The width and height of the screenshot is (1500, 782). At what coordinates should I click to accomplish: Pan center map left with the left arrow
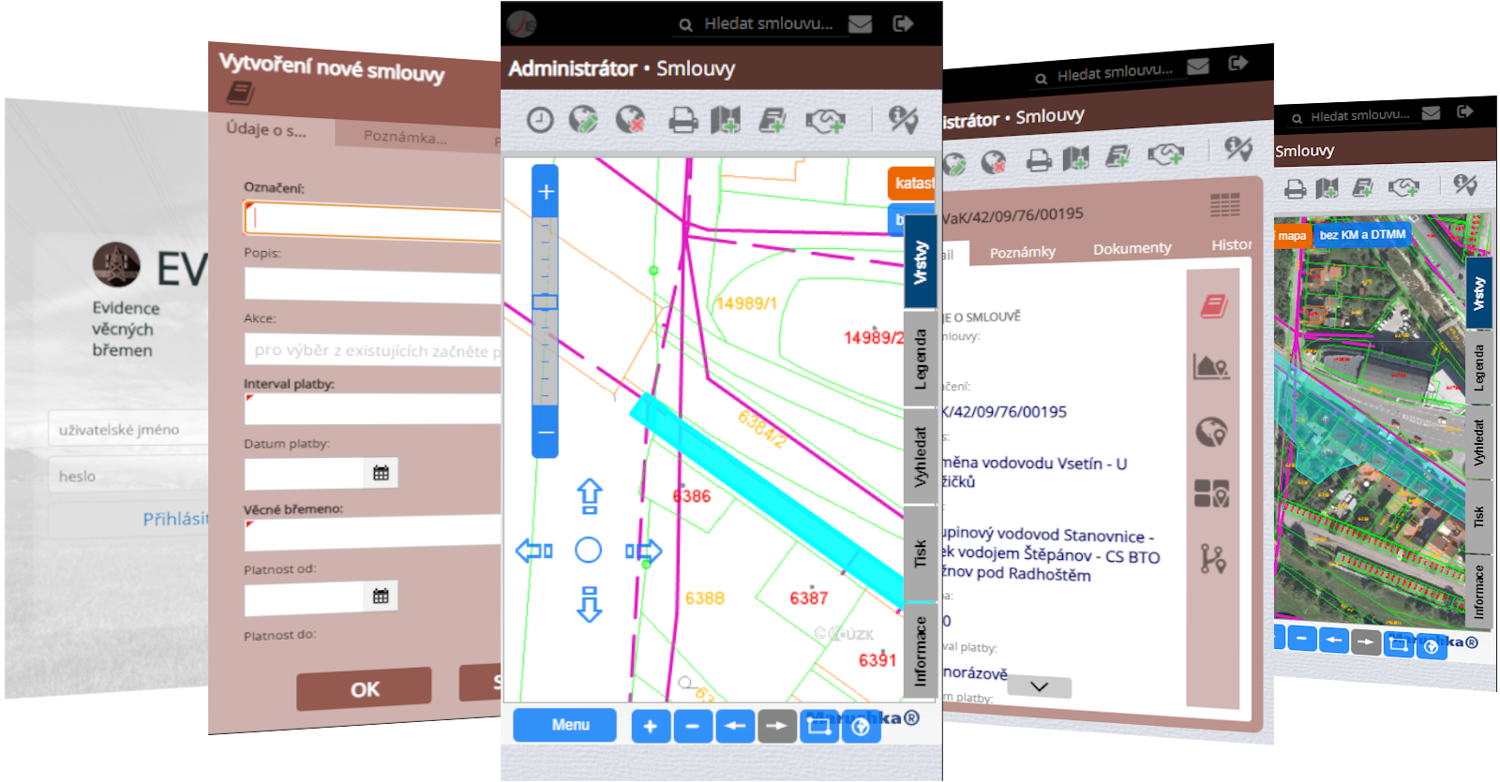point(534,551)
